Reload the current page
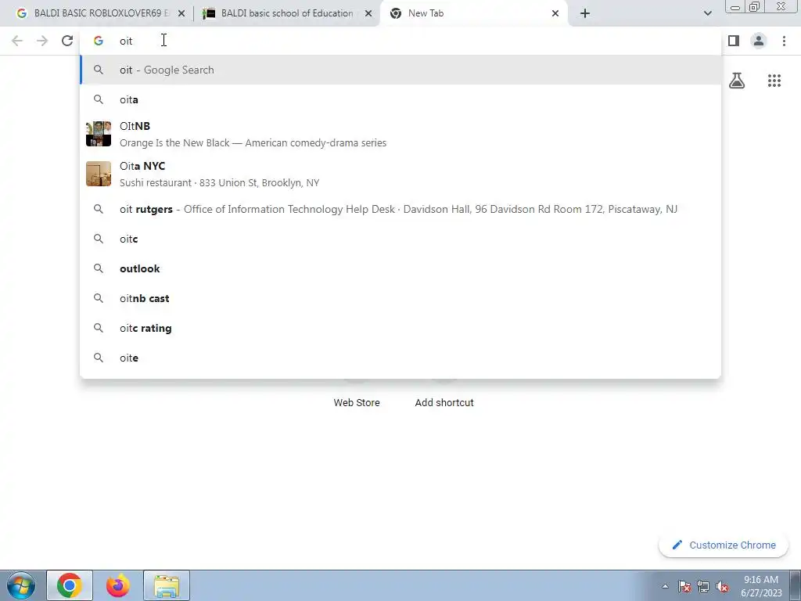Viewport: 801px width, 601px height. 67,41
